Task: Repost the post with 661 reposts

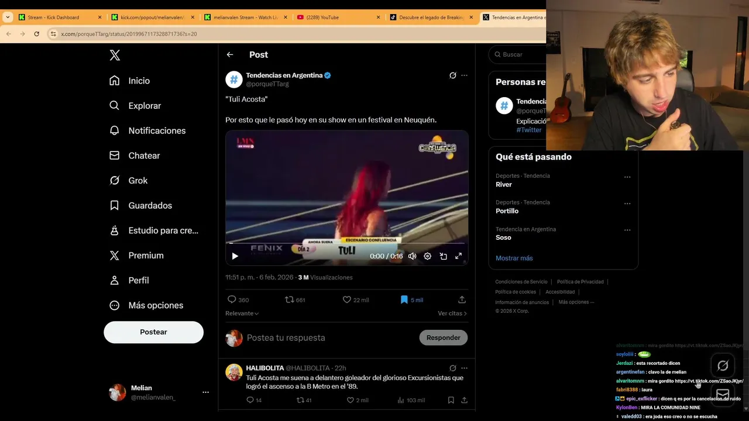Action: [x=295, y=299]
